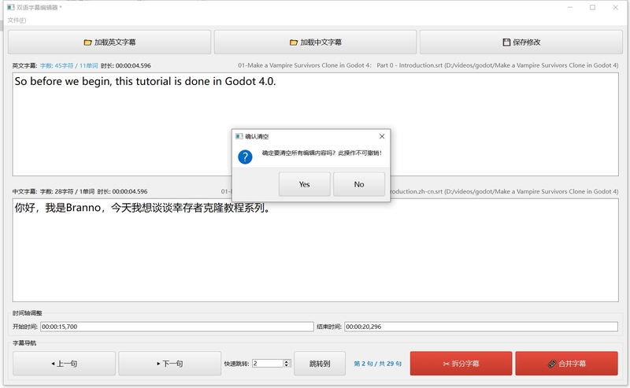630x388 pixels.
Task: Click scissors icon on 拆分字幕 button
Action: click(446, 364)
